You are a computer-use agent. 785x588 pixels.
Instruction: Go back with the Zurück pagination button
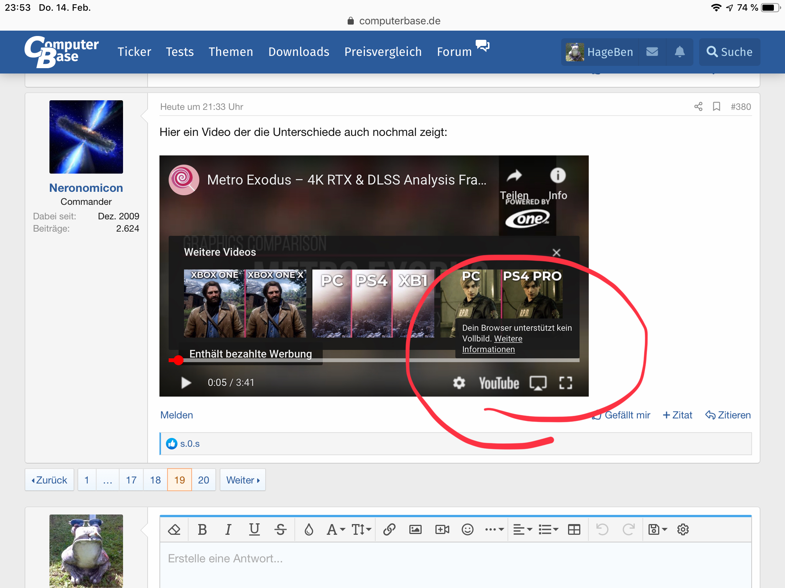[49, 480]
